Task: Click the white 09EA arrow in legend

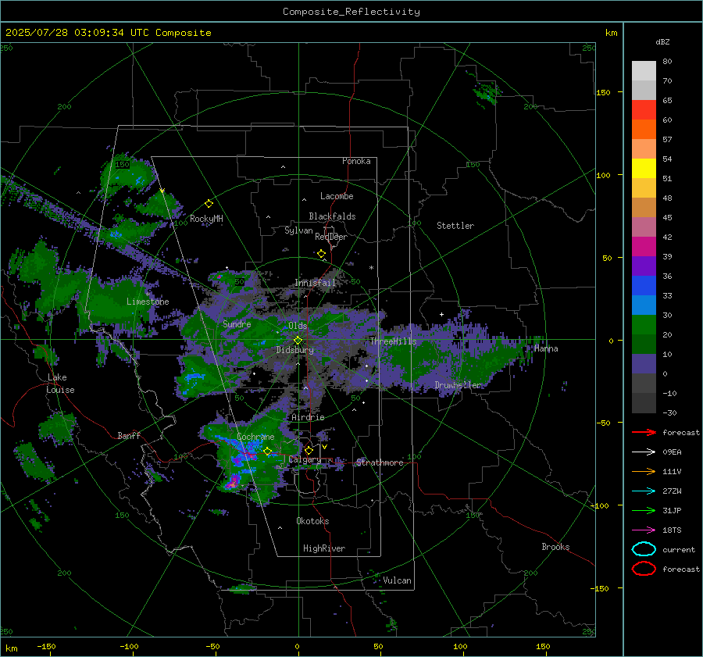Action: (644, 452)
